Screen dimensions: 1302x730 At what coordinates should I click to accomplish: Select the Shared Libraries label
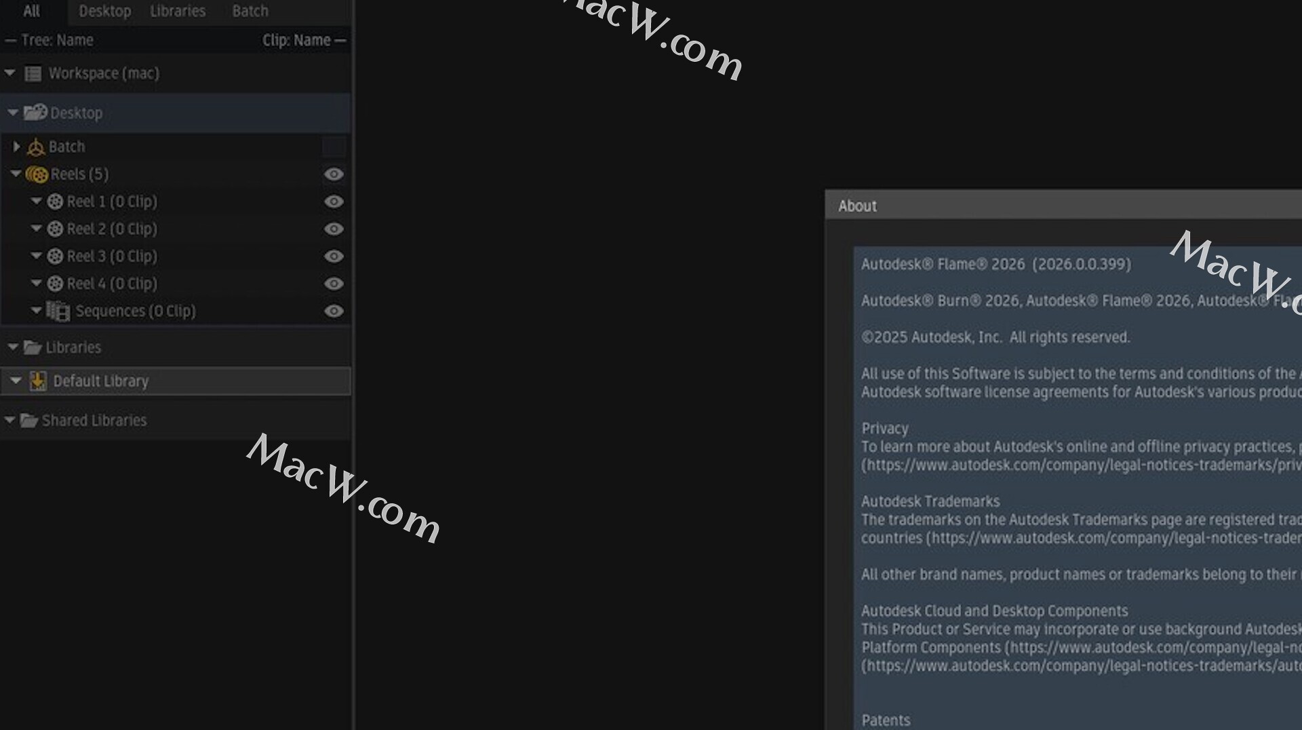click(x=94, y=421)
